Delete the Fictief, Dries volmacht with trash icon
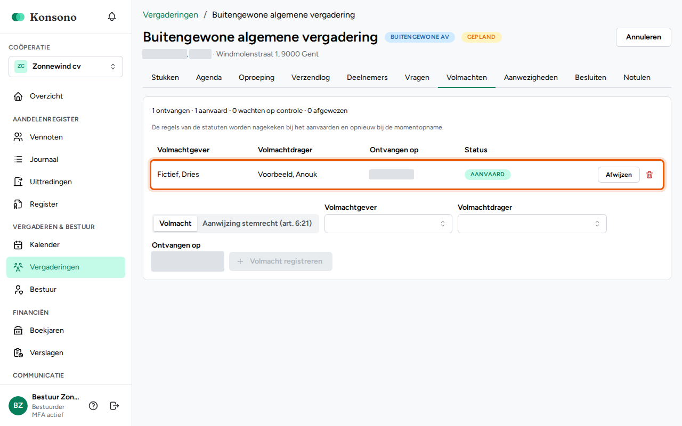 649,175
